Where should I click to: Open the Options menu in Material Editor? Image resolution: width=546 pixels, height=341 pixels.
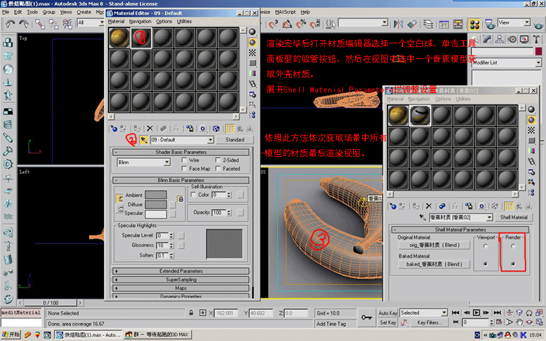(163, 22)
